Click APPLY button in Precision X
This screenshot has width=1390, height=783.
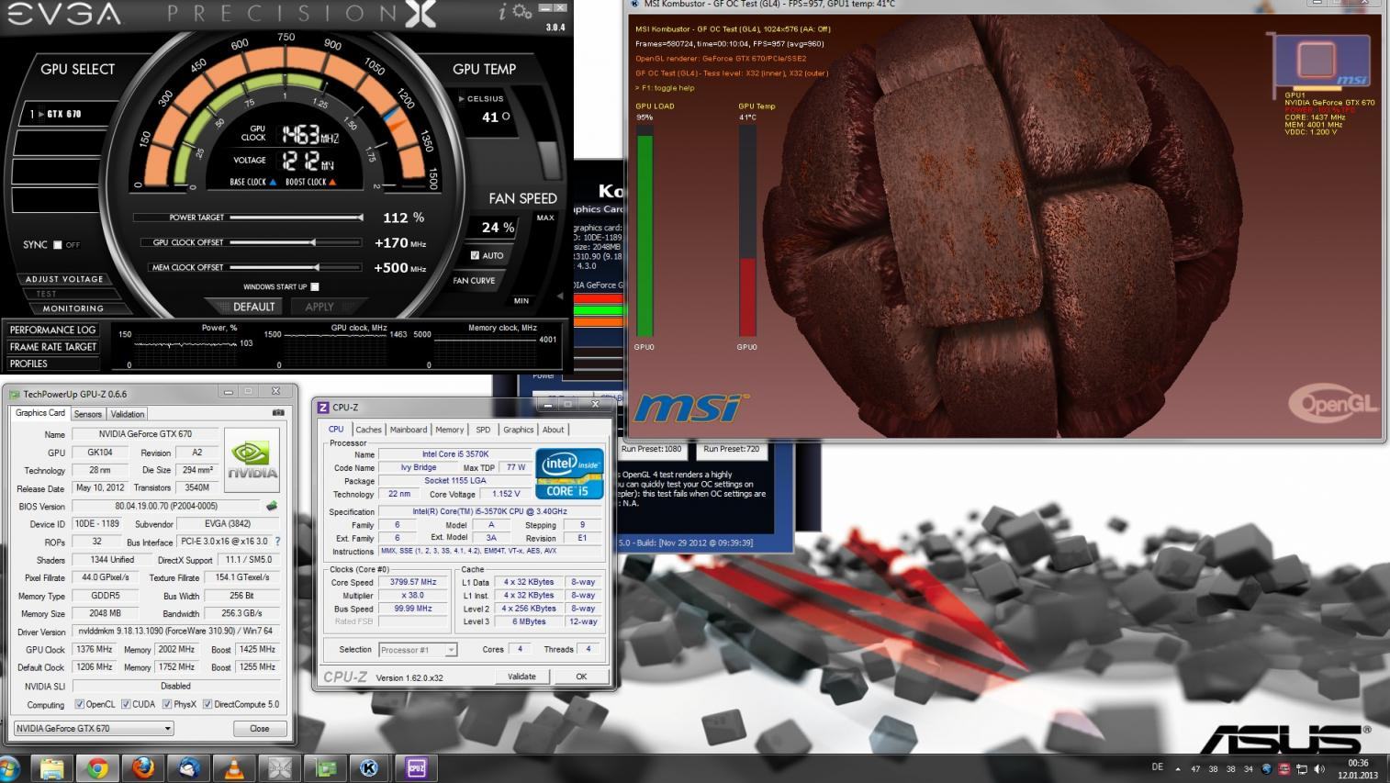click(319, 307)
